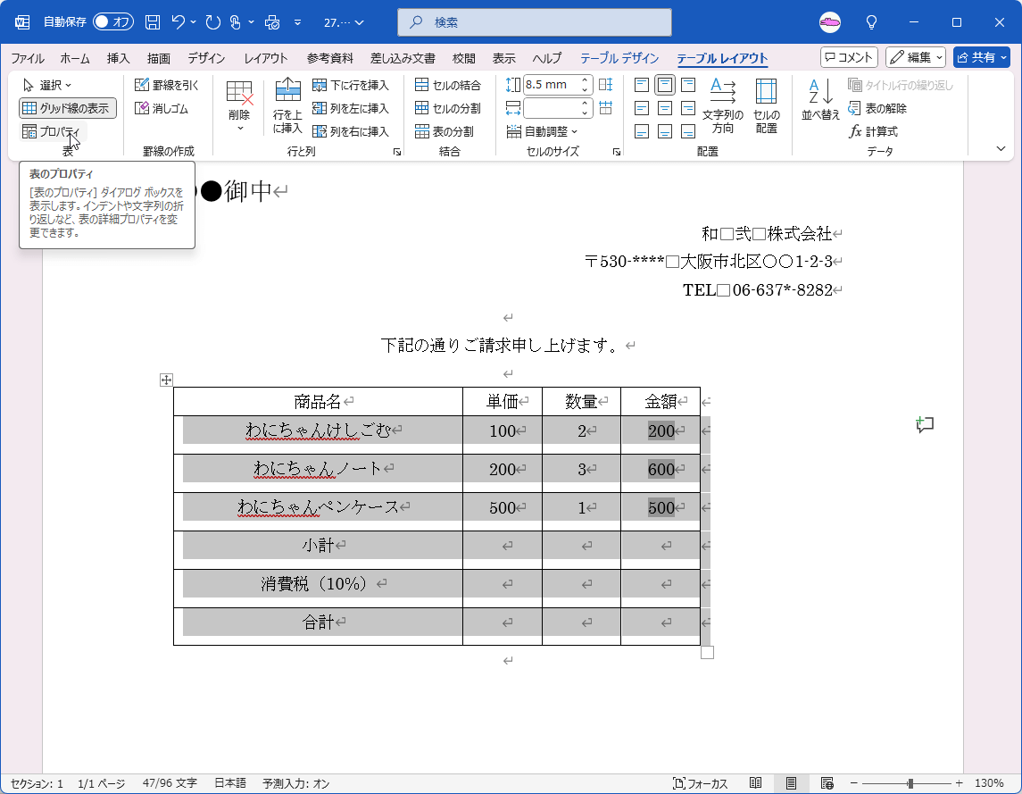Customize quick access toolbar dropdown
1022x794 pixels.
pos(298,22)
